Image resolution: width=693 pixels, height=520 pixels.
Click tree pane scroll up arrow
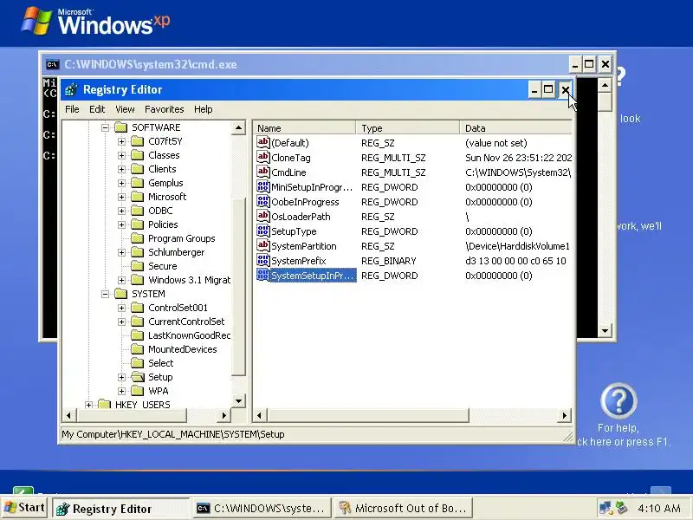239,128
